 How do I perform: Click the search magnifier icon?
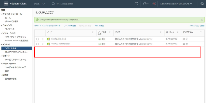[x=53, y=4]
